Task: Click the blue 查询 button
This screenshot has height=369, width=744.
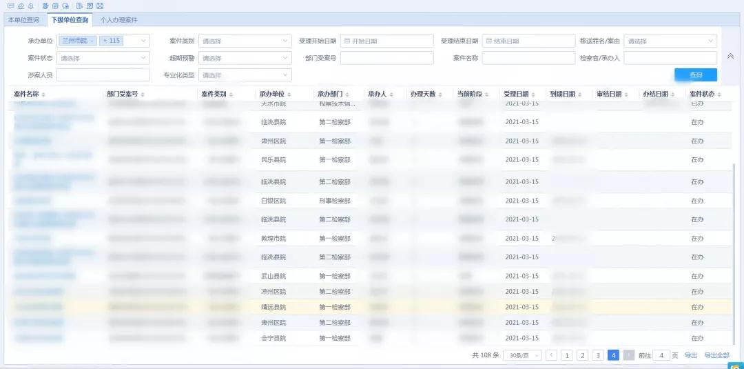Action: click(695, 75)
